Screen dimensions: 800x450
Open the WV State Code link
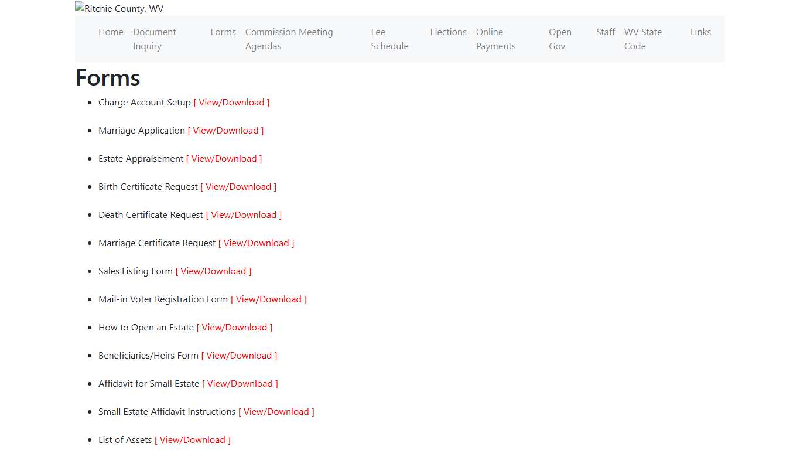[642, 39]
